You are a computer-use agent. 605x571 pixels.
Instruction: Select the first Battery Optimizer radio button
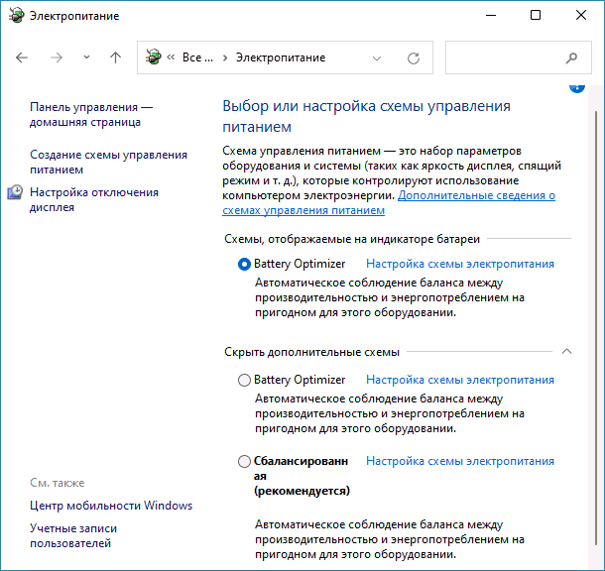point(244,264)
